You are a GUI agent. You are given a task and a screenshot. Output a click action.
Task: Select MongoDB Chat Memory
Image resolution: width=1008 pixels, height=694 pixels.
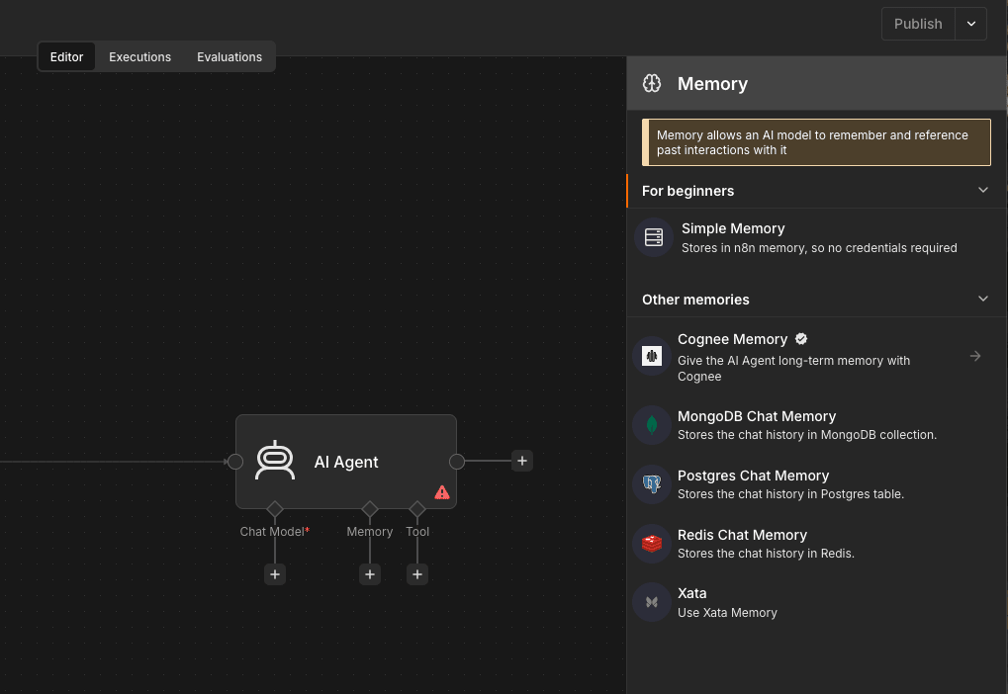pyautogui.click(x=816, y=425)
